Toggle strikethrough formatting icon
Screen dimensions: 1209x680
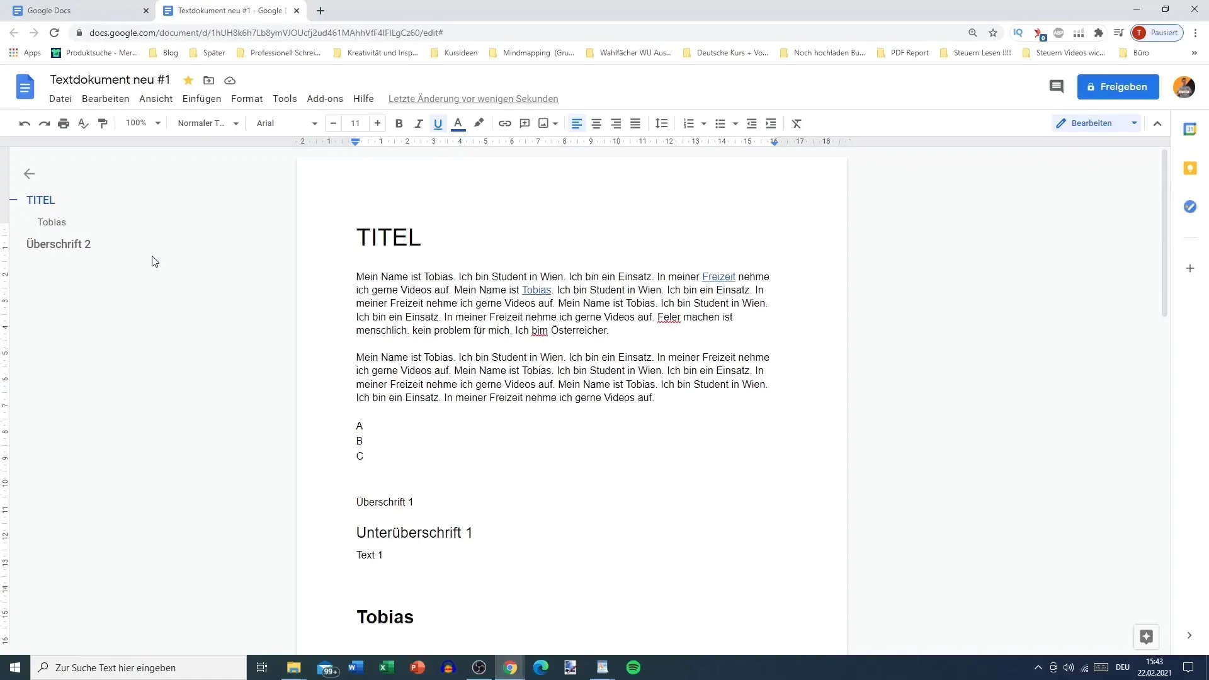(x=795, y=123)
